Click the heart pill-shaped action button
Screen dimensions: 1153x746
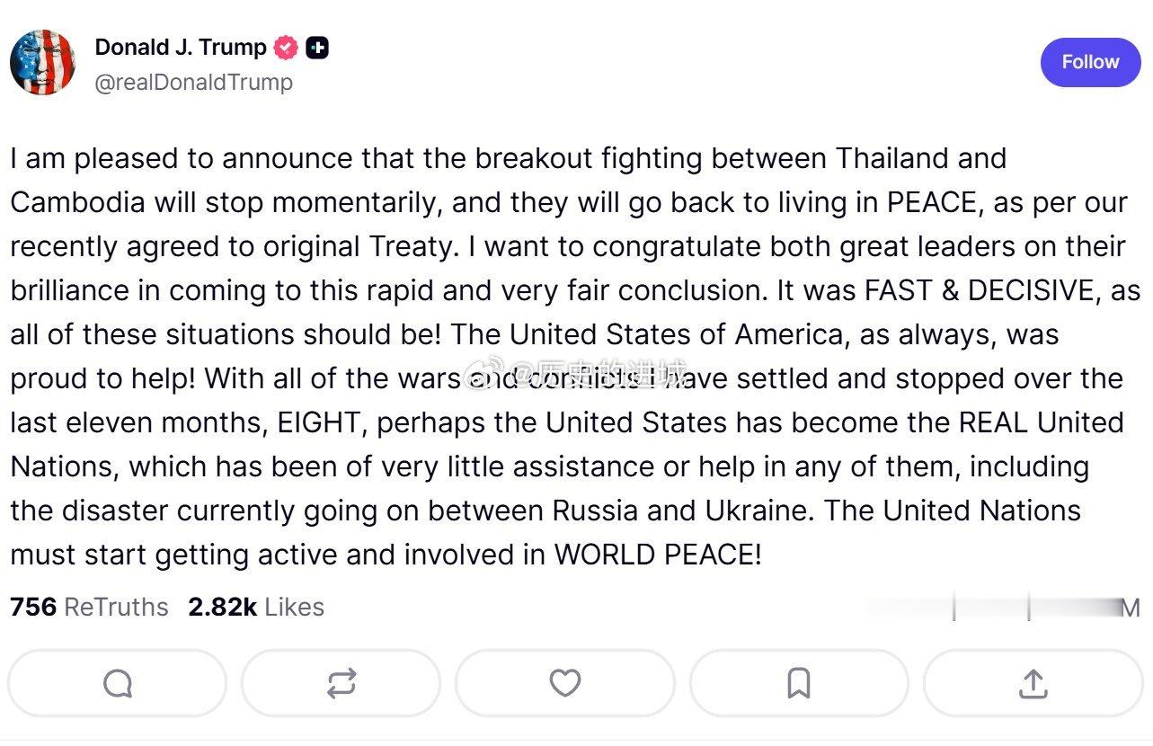[563, 683]
